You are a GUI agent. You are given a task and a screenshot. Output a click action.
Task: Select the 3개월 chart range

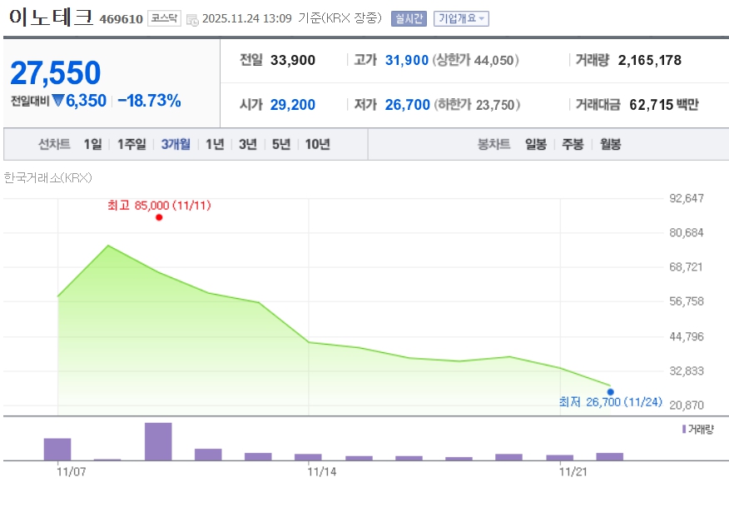click(176, 144)
